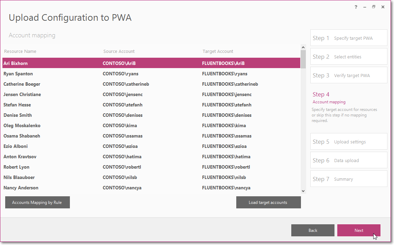
Task: Click the Target Account column header
Action: [x=218, y=51]
